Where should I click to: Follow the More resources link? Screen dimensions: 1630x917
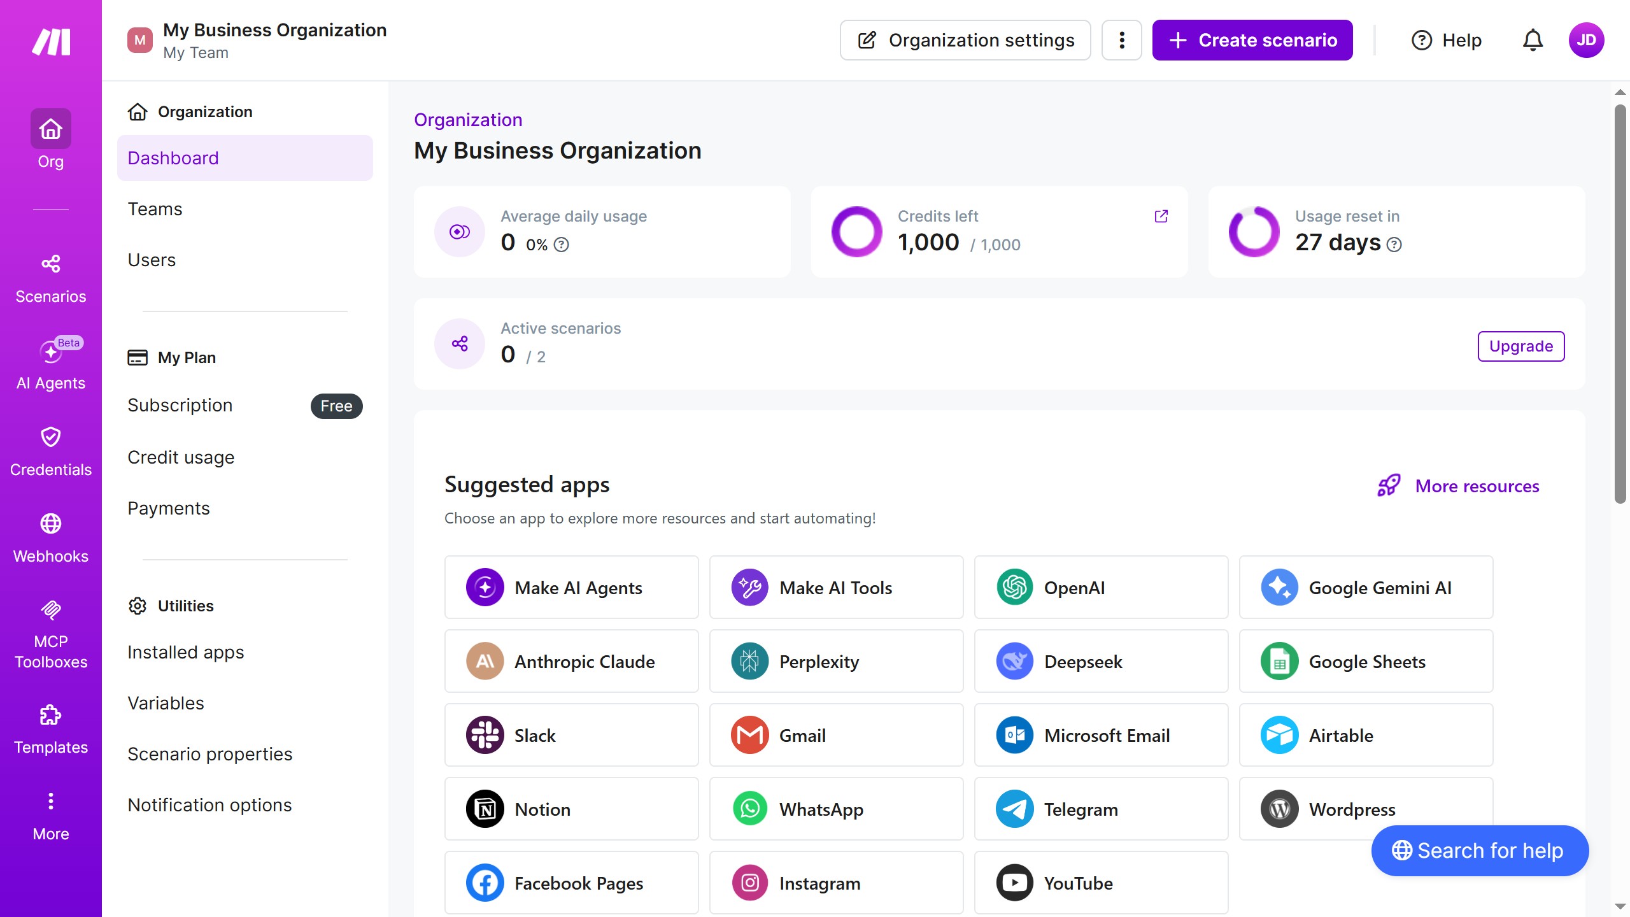1459,486
